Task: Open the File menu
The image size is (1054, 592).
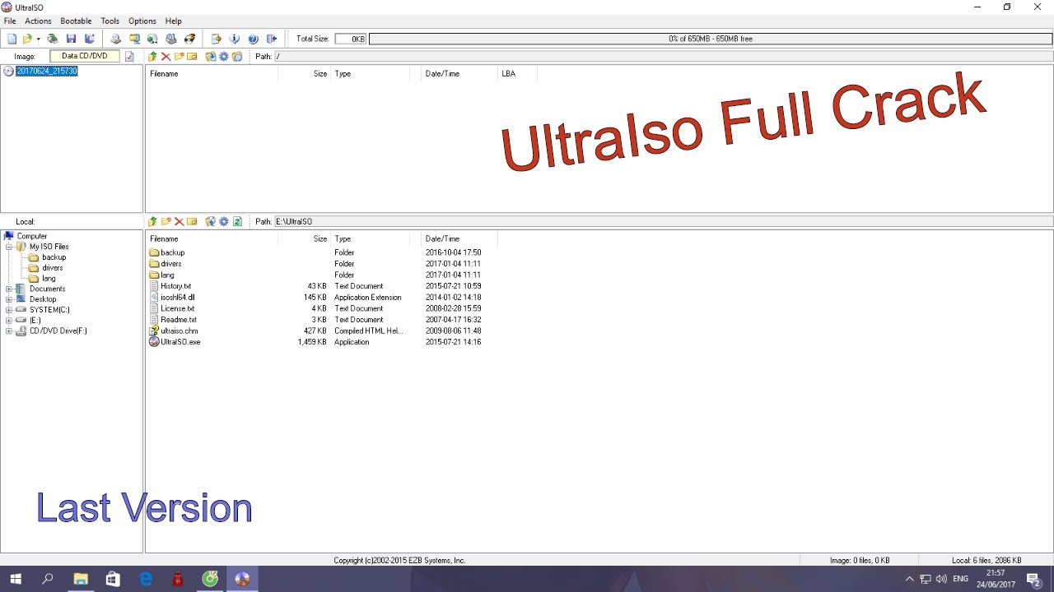Action: point(10,21)
